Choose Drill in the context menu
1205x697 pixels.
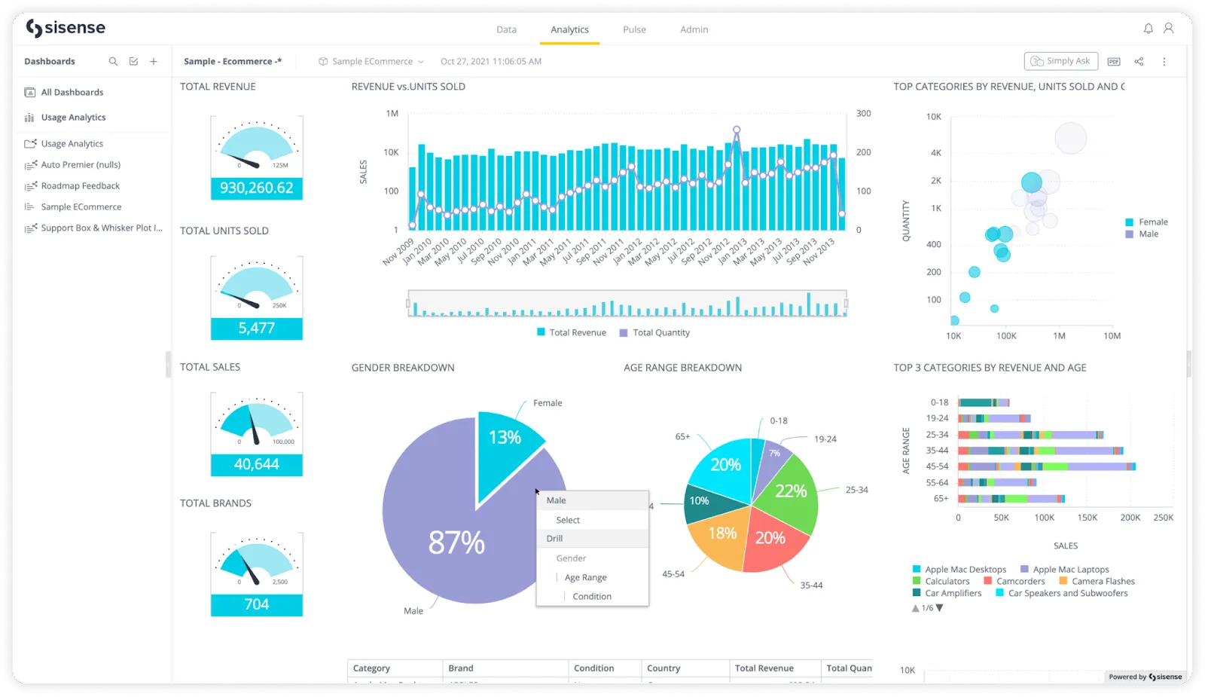pos(593,539)
